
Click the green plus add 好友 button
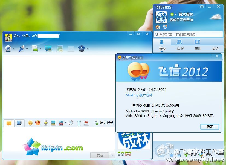click(190, 155)
